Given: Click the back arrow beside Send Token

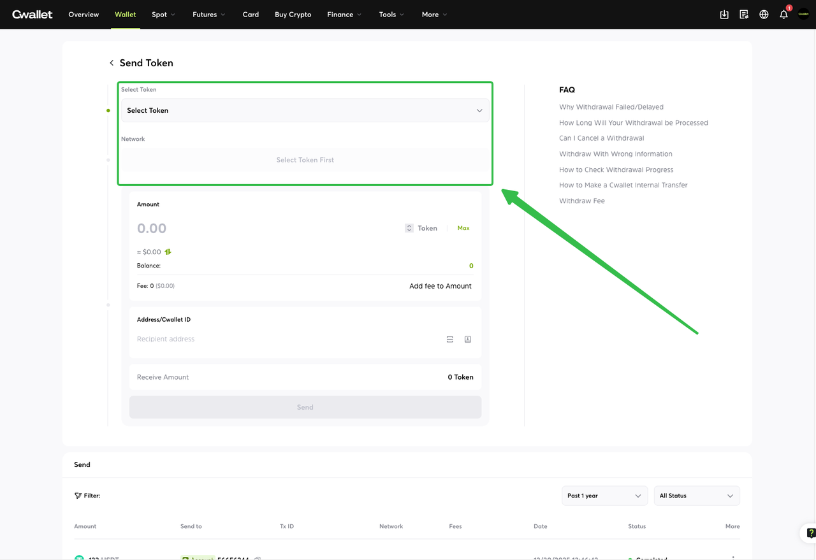Looking at the screenshot, I should tap(112, 63).
